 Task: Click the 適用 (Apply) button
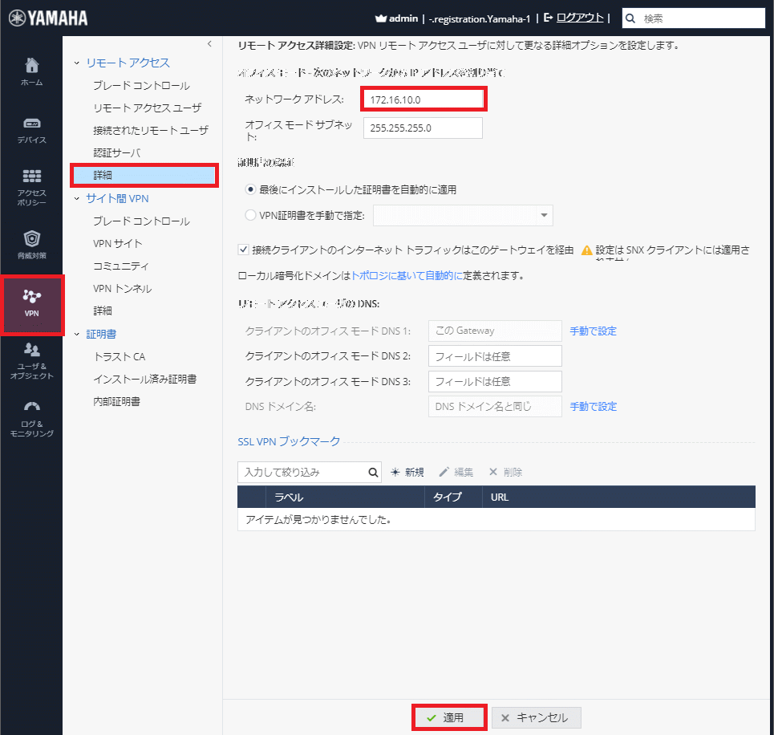coord(449,717)
